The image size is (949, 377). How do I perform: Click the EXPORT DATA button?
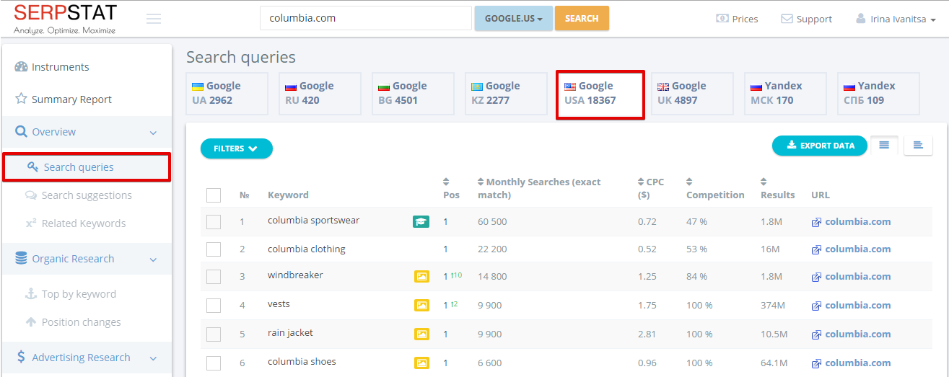pyautogui.click(x=820, y=146)
